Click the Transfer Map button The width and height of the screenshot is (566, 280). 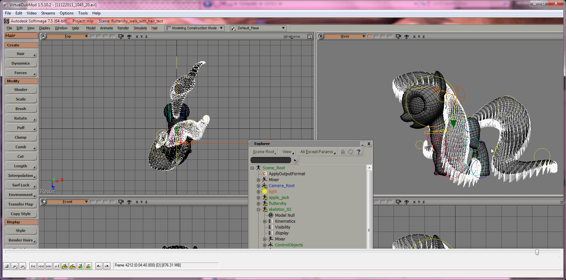[x=21, y=204]
